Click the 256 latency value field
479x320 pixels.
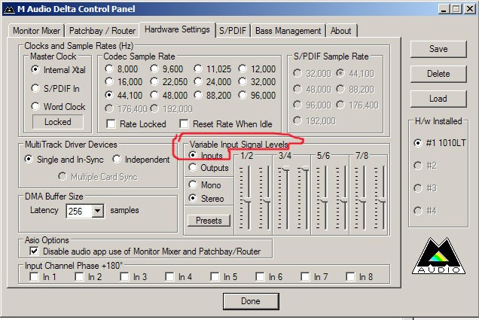coord(79,211)
